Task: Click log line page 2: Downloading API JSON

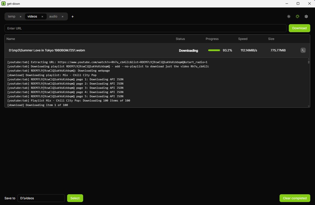Action: point(65,83)
